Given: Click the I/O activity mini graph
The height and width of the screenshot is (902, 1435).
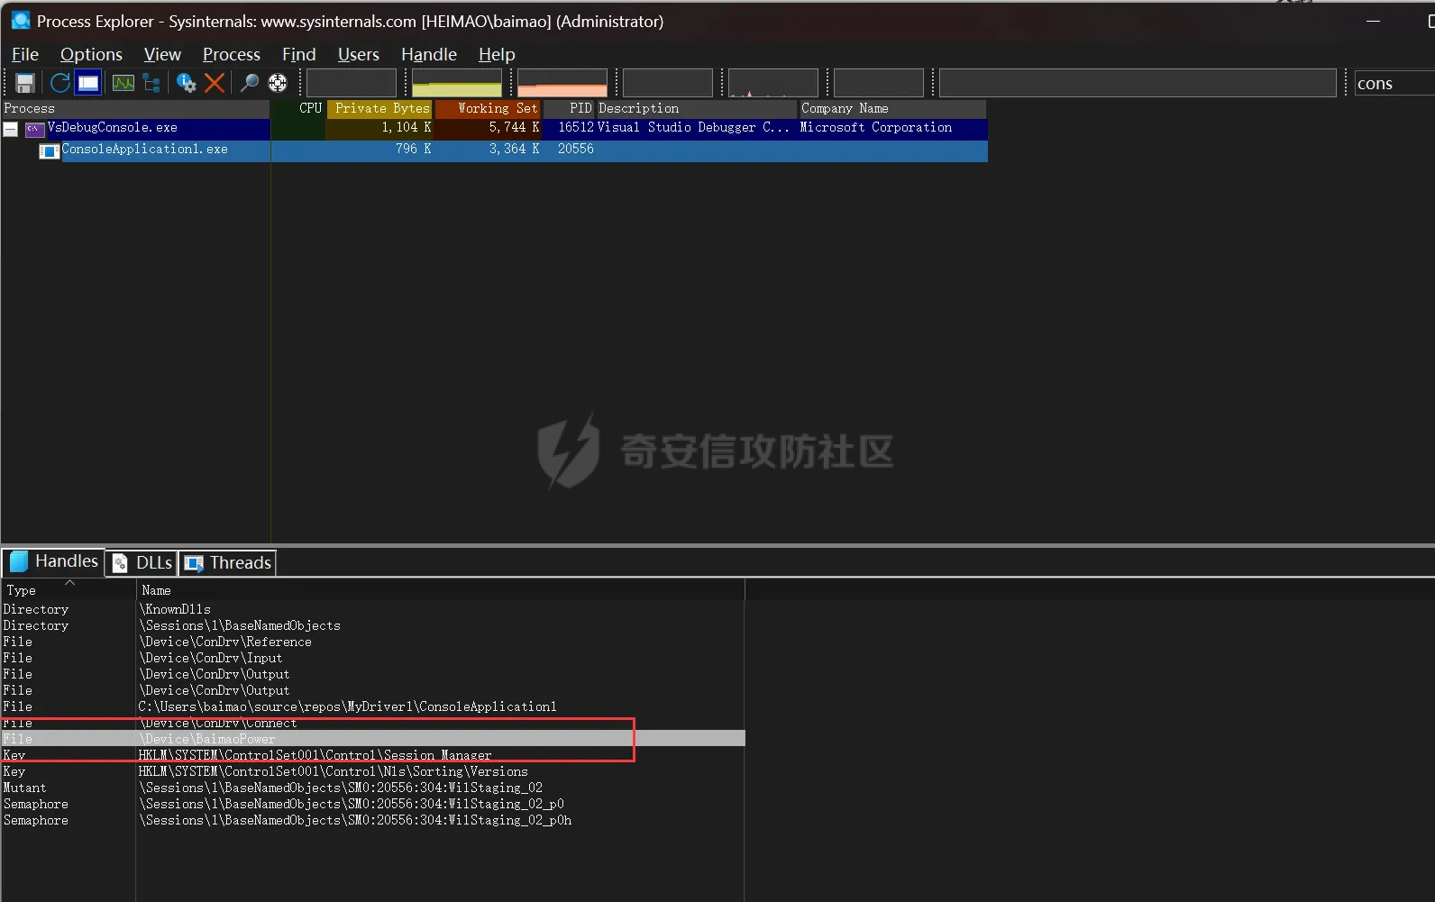Looking at the screenshot, I should pyautogui.click(x=668, y=83).
